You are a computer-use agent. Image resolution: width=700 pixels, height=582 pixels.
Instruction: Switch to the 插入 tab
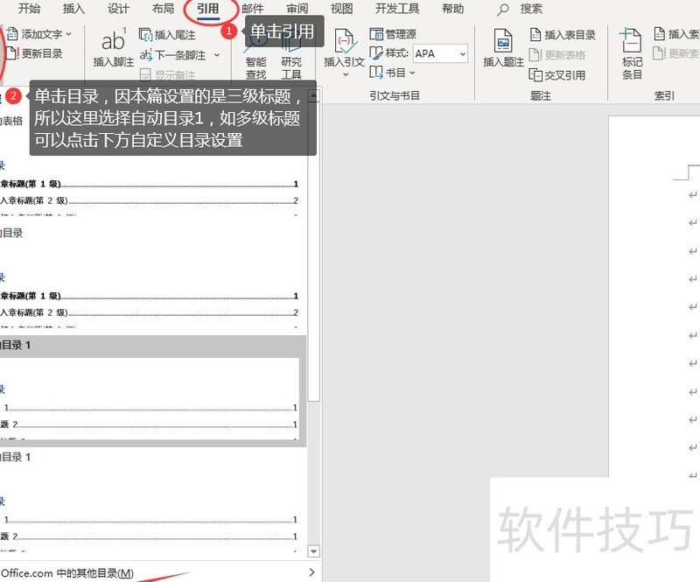[73, 9]
